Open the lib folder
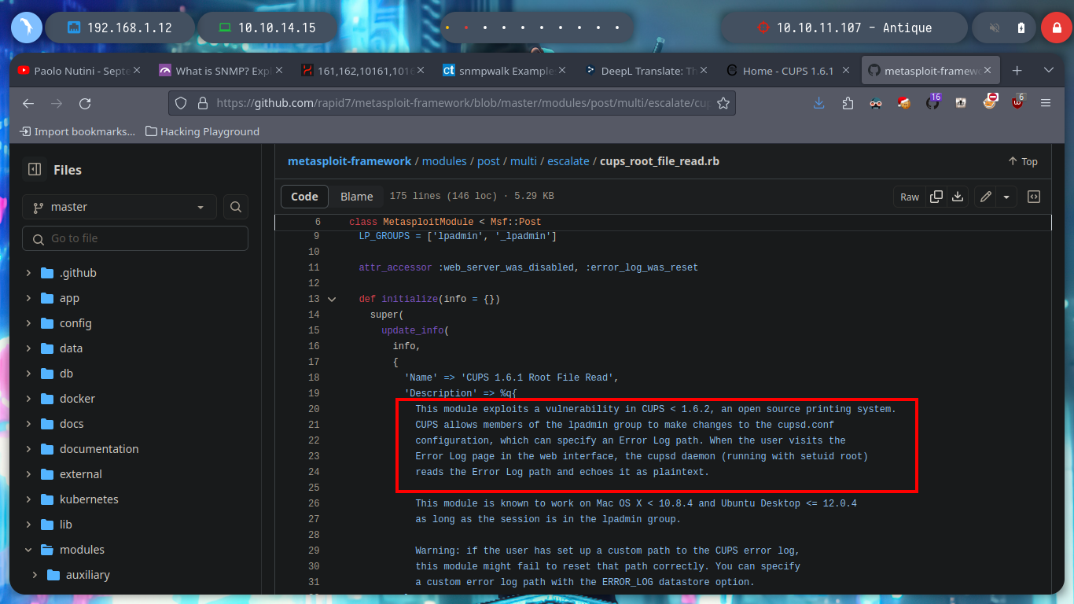1074x604 pixels. pyautogui.click(x=66, y=525)
